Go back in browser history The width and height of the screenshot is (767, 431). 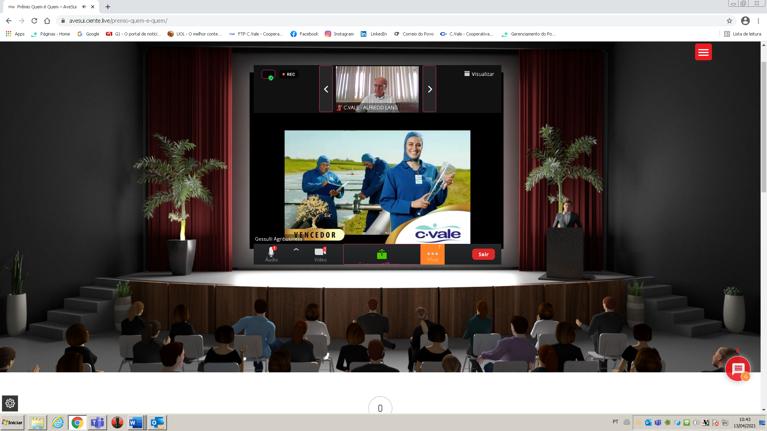click(9, 21)
